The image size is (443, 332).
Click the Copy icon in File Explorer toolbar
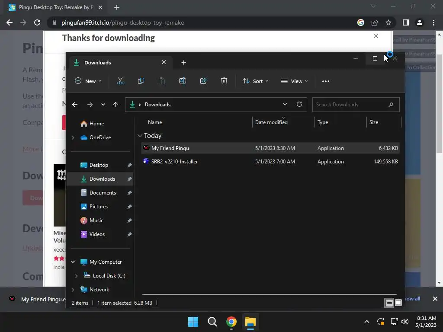pos(141,81)
